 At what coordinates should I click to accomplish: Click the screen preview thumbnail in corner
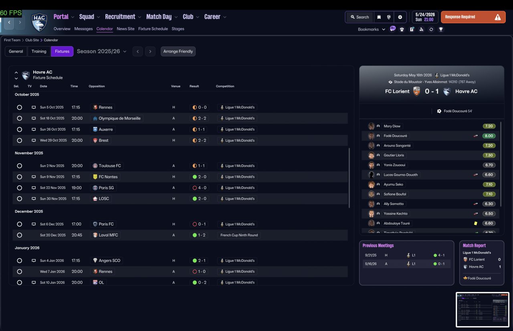coord(483,310)
